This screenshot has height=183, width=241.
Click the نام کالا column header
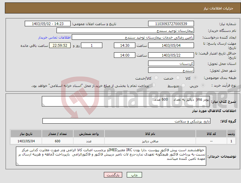click(x=150, y=134)
